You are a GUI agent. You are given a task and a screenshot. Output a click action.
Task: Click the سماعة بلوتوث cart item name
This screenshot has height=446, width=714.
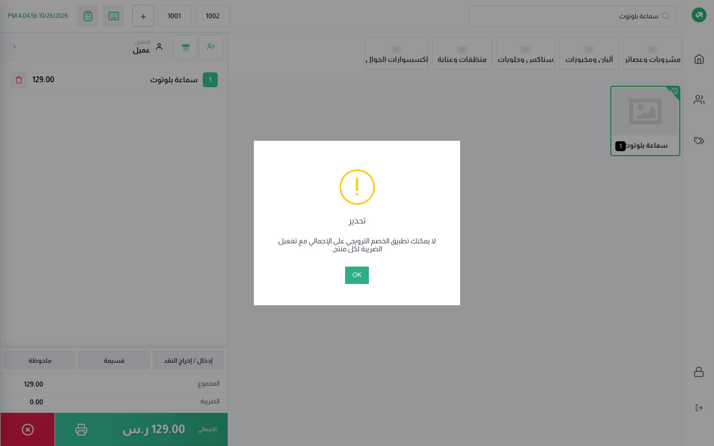click(174, 80)
